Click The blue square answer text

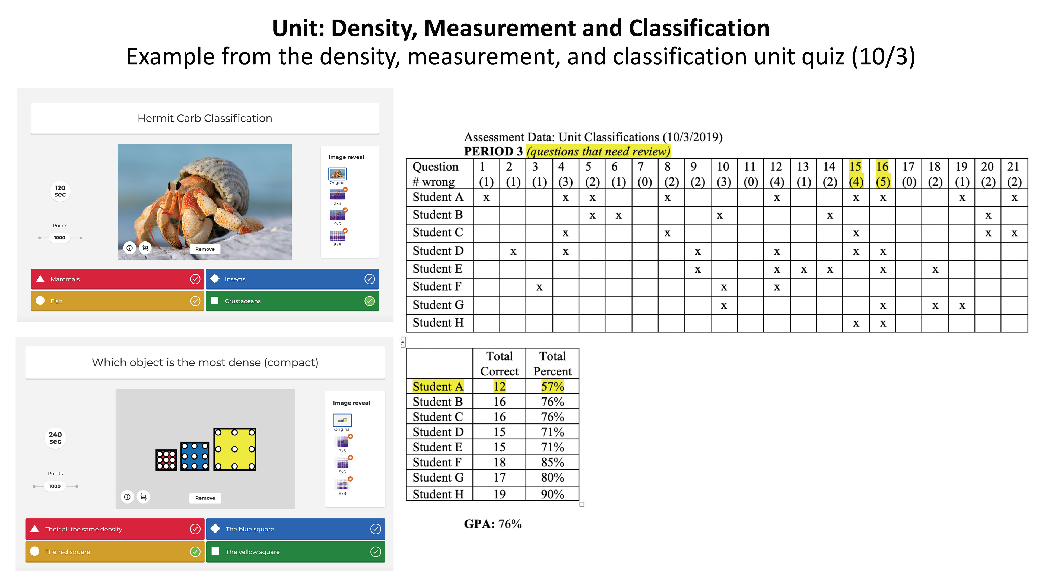click(x=250, y=529)
